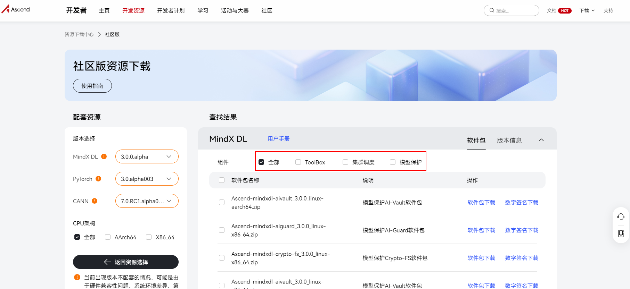The image size is (630, 289).
Task: Tick the 集群调度 component checkbox
Action: (x=345, y=162)
